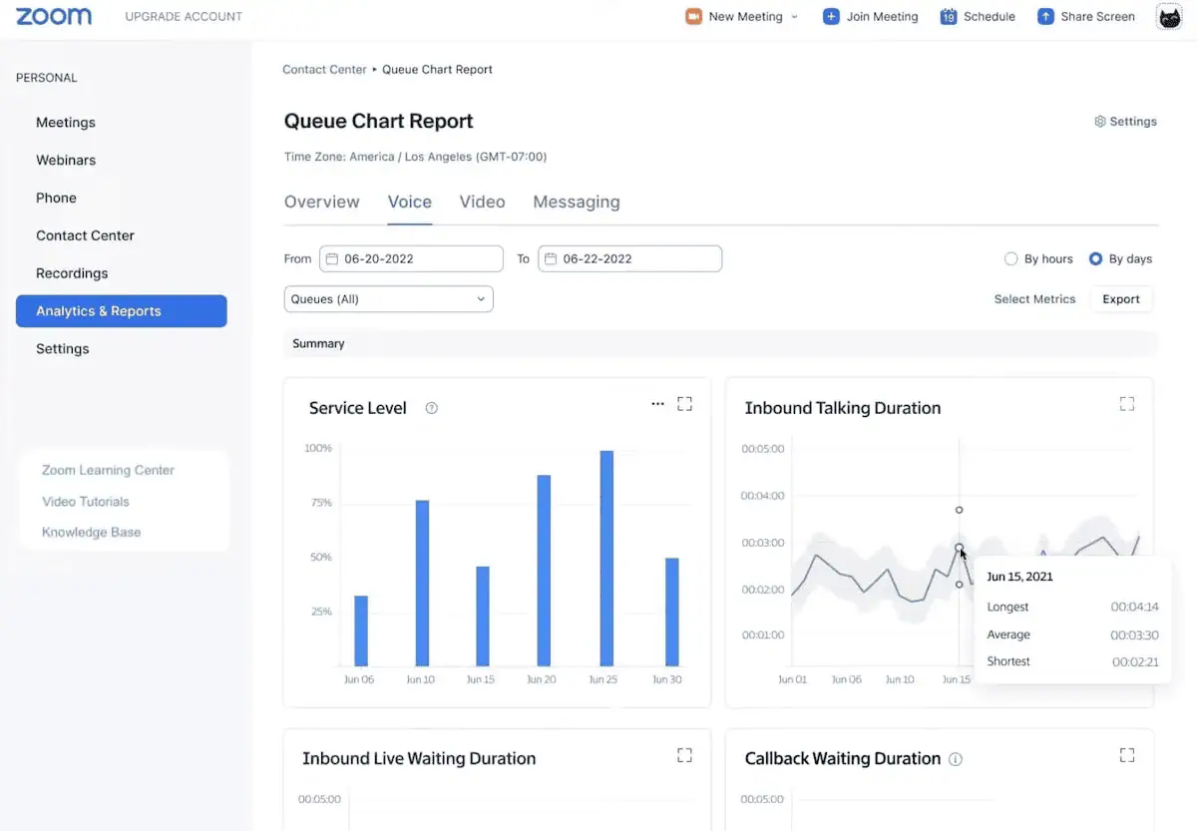The image size is (1197, 831).
Task: Click the Schedule calendar icon
Action: pyautogui.click(x=949, y=17)
